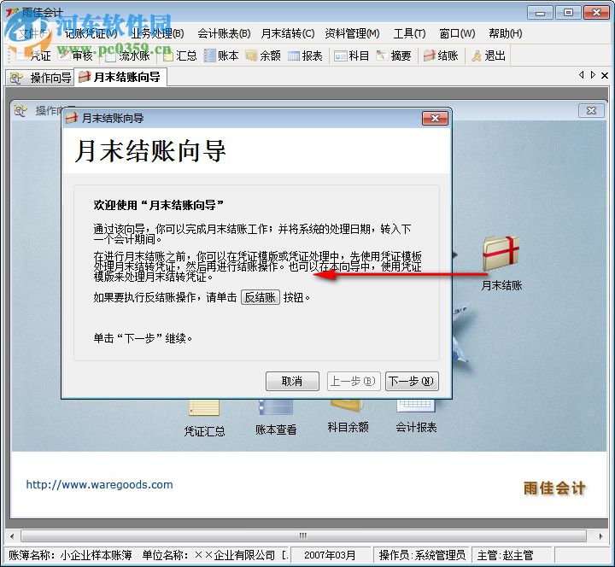Open the 帮助(H) menu
This screenshot has height=567, width=615.
coord(506,33)
